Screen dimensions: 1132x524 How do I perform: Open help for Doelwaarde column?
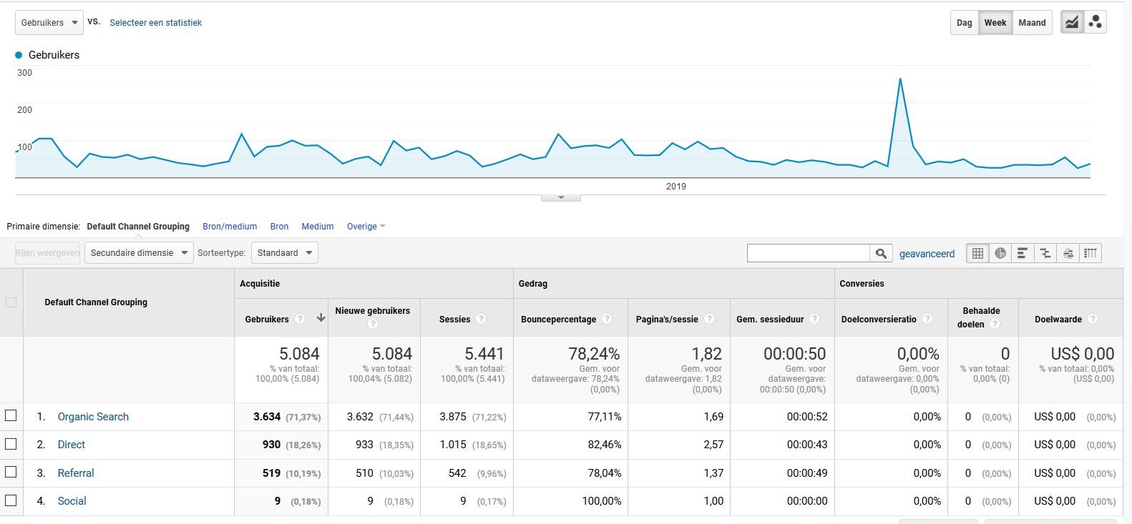pos(1093,319)
